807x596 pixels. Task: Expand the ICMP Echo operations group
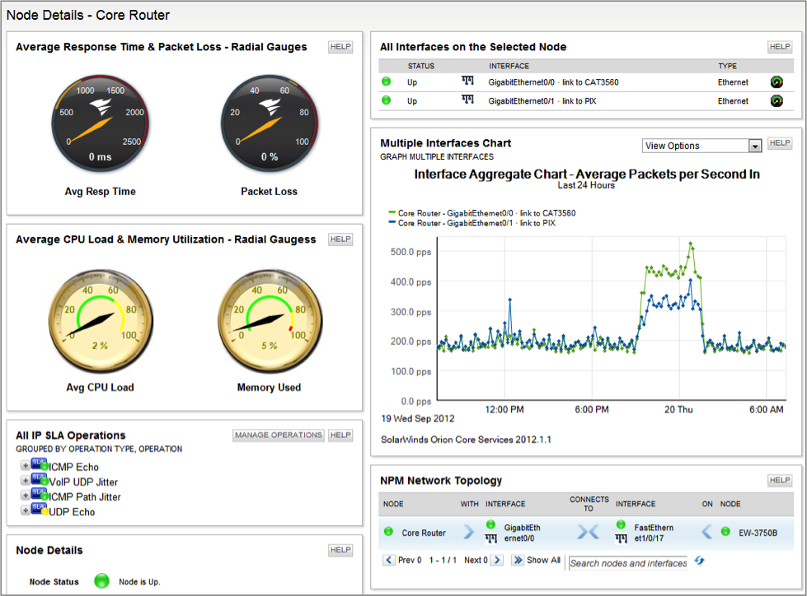(x=25, y=465)
